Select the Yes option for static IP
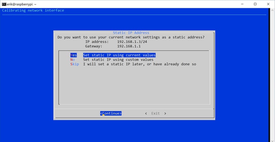Image resolution: width=275 pixels, height=142 pixels. (x=74, y=55)
